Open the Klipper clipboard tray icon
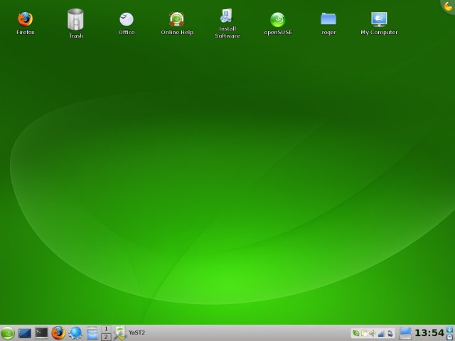This screenshot has width=455, height=341. tap(364, 333)
